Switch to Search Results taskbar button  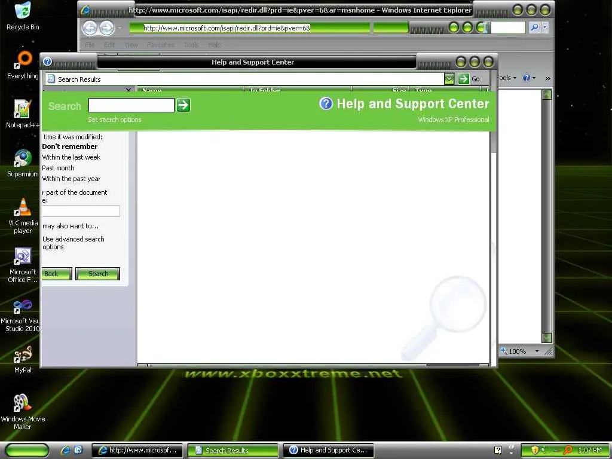click(x=232, y=450)
